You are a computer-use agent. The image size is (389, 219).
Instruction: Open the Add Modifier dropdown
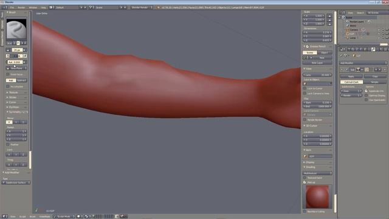pyautogui.click(x=363, y=63)
